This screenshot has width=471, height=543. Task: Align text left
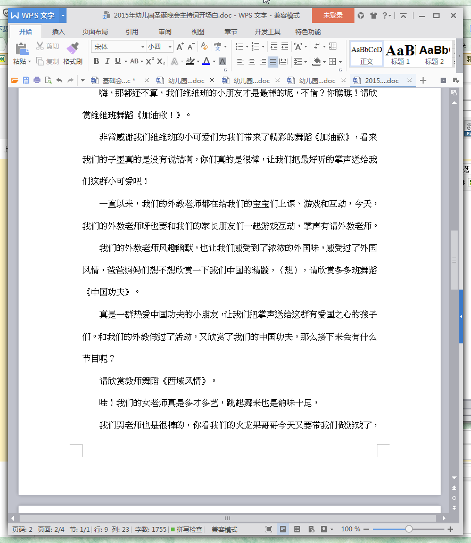click(241, 62)
